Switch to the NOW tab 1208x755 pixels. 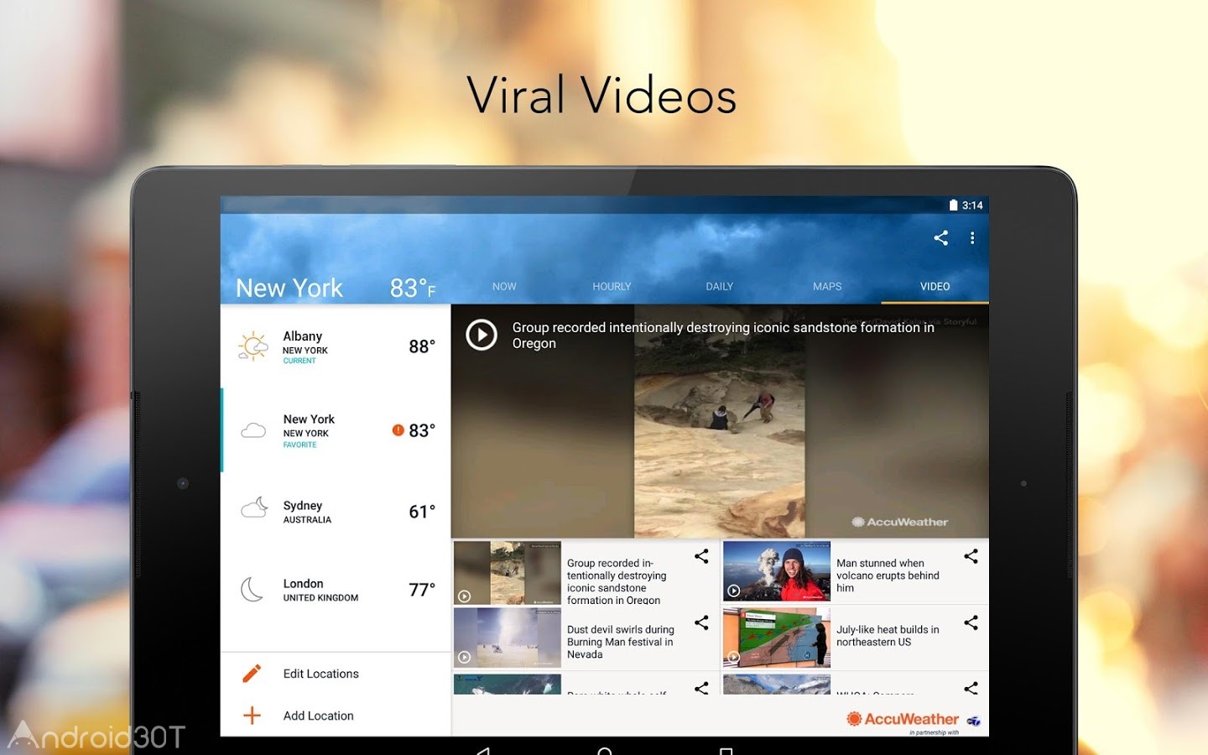click(504, 287)
